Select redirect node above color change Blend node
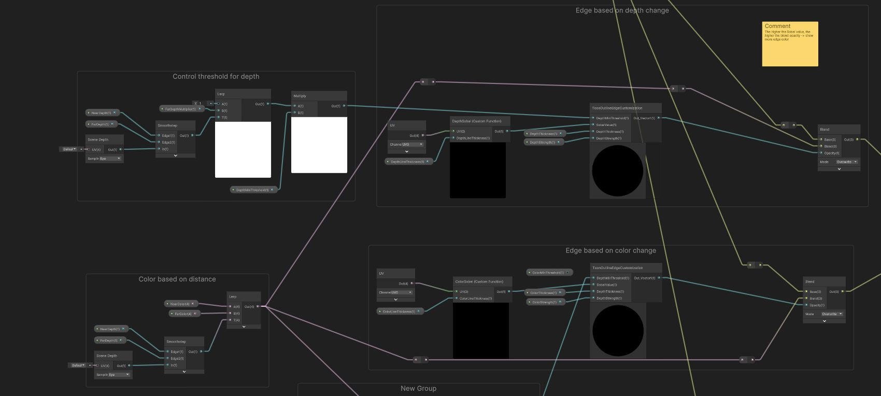 [755, 265]
